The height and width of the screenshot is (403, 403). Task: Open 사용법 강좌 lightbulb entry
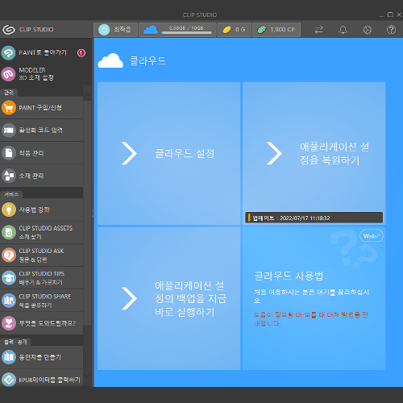[x=42, y=210]
